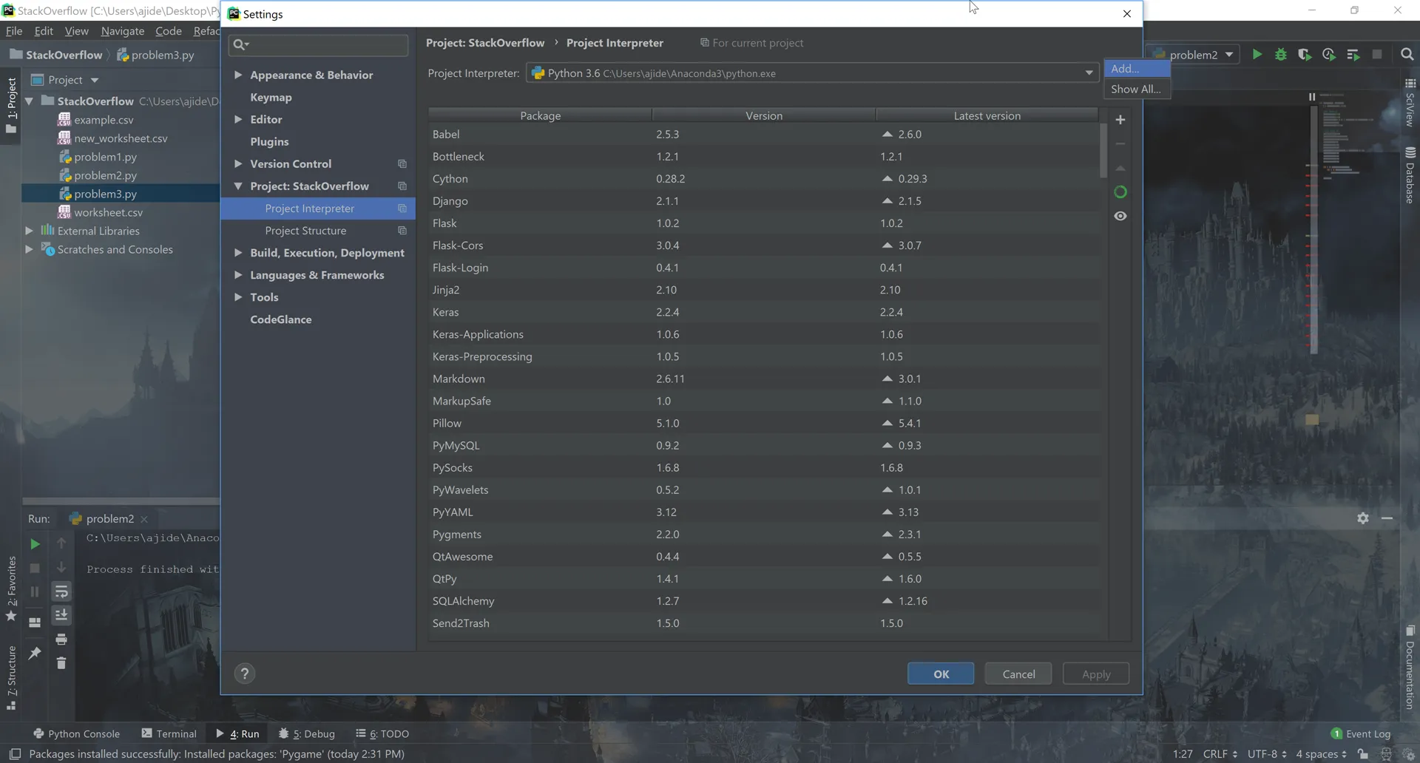Click the settings search input field
This screenshot has height=763, width=1420.
click(x=319, y=44)
